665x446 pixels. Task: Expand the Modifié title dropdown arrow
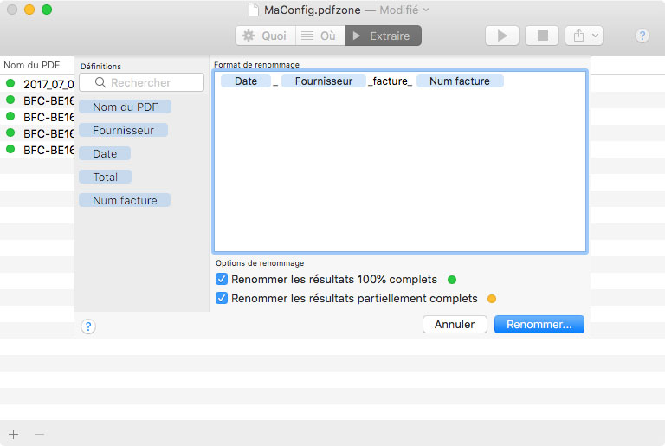point(426,10)
